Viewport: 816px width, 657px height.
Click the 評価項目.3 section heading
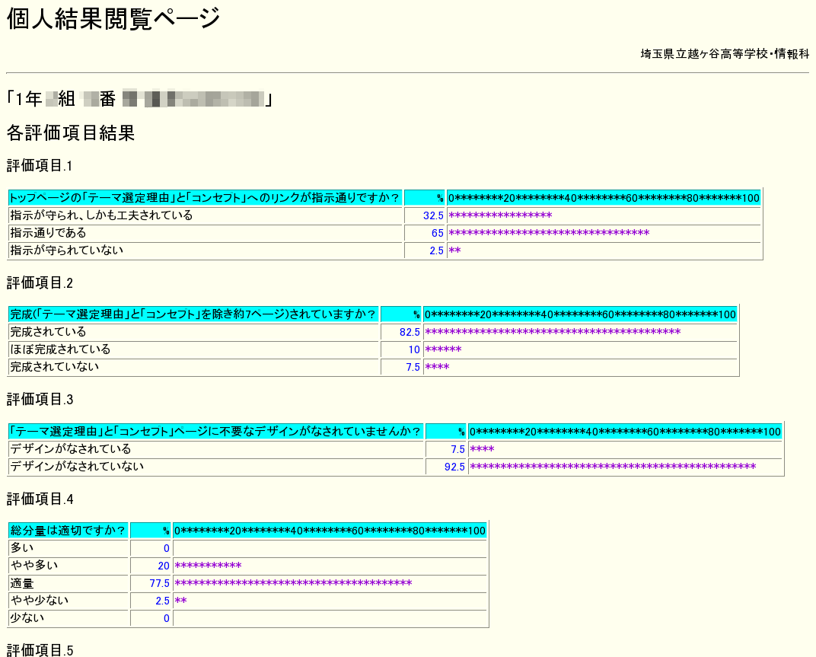[40, 400]
